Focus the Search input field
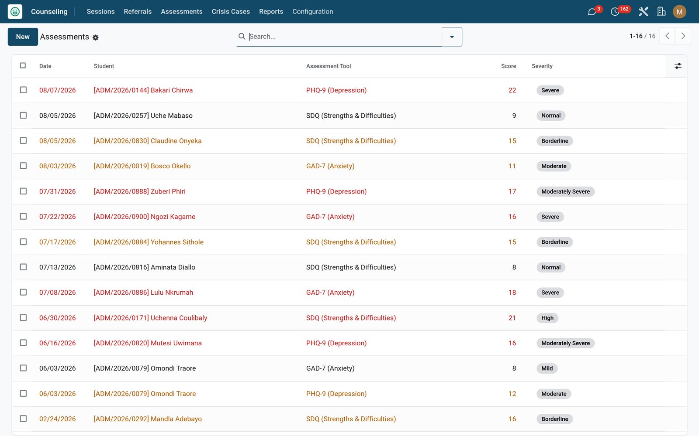699x436 pixels. pyautogui.click(x=344, y=37)
